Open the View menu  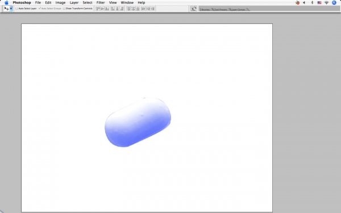click(x=113, y=3)
